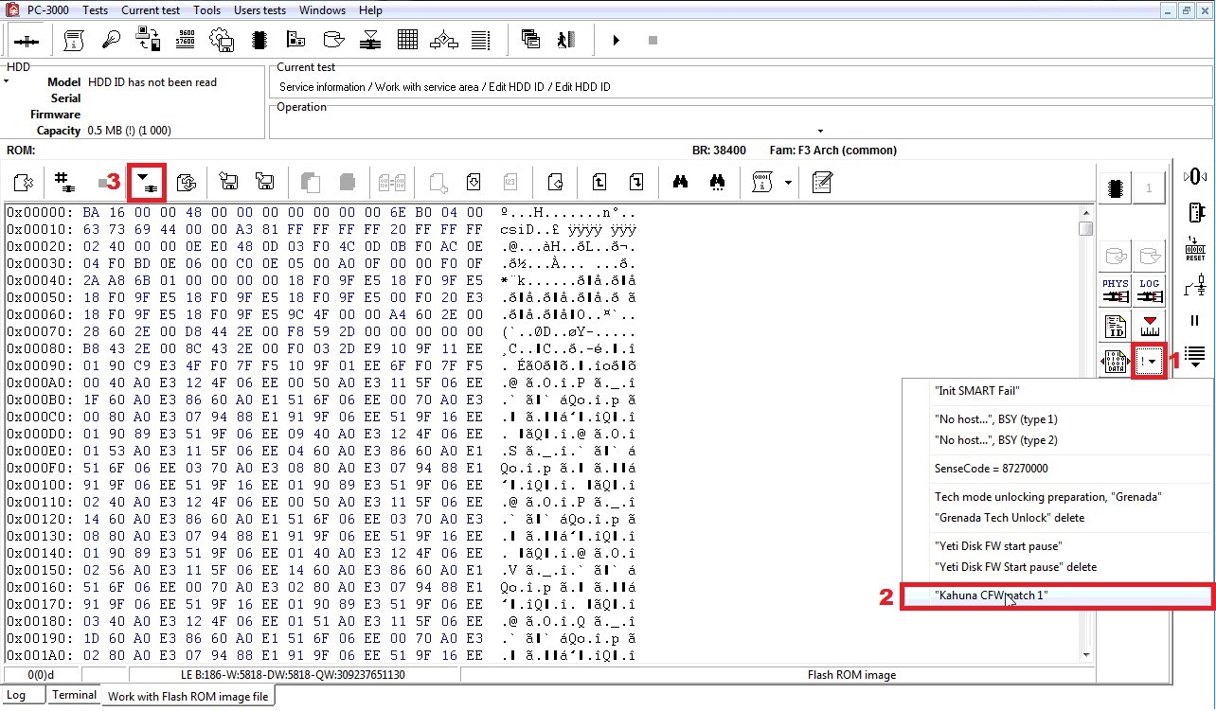The image size is (1216, 711).
Task: Expand the dropdown arrow beside the script icon
Action: click(788, 183)
